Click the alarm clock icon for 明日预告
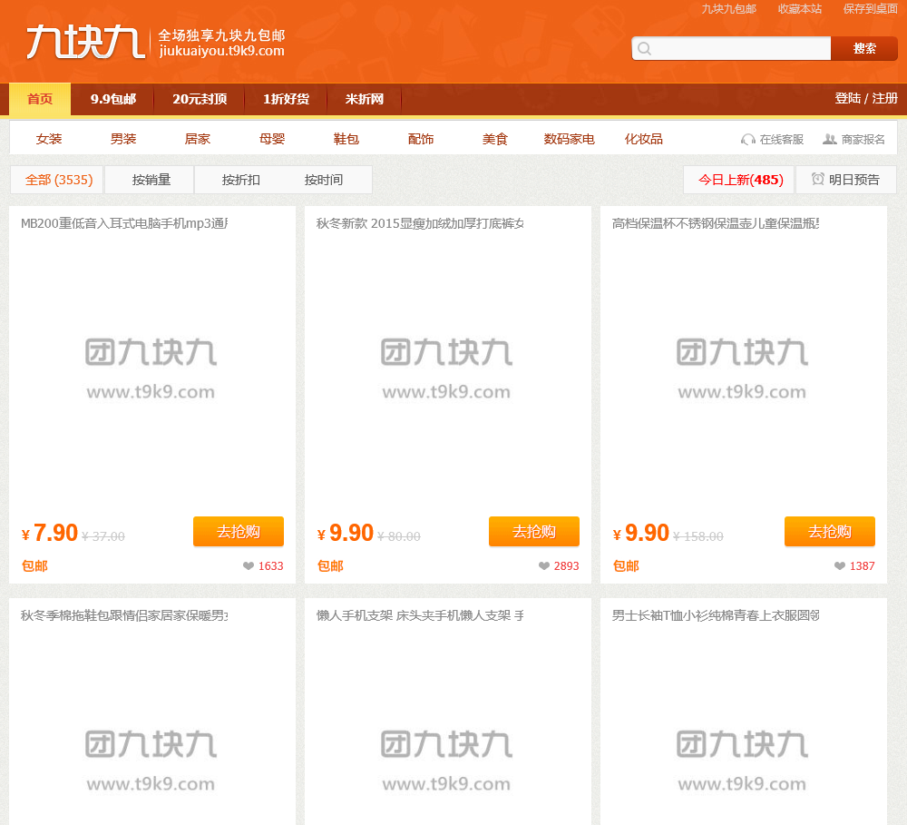Viewport: 907px width, 825px height. click(x=818, y=179)
